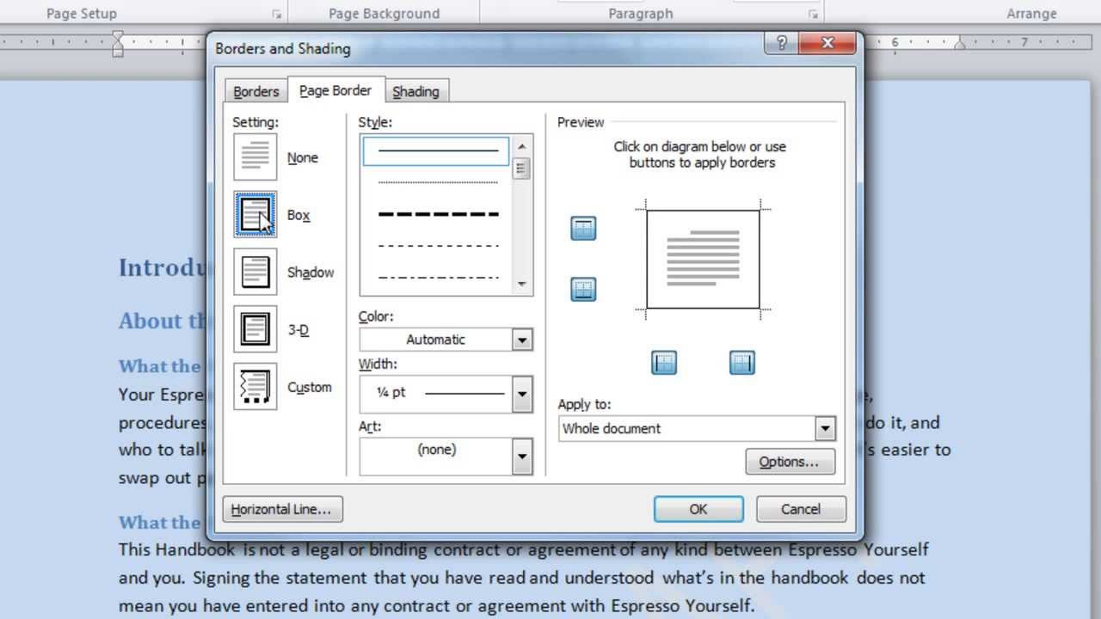Close the Borders and Shading dialog

[827, 43]
